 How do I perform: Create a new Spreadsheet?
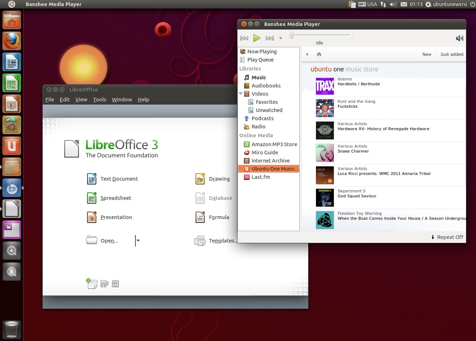109,198
